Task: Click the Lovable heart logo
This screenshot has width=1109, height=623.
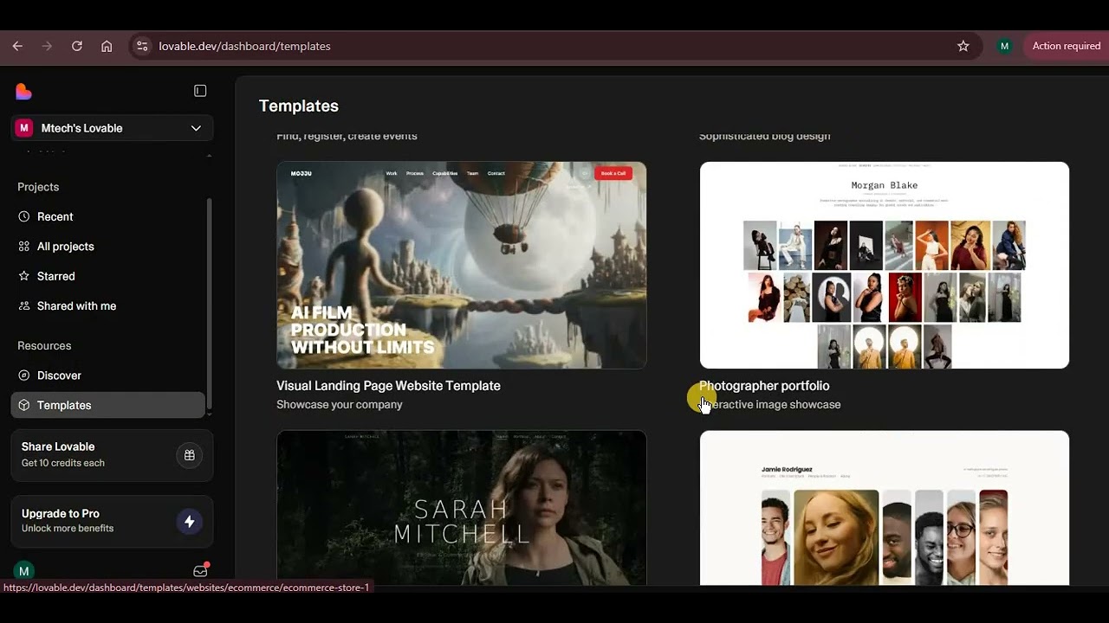Action: 23,91
